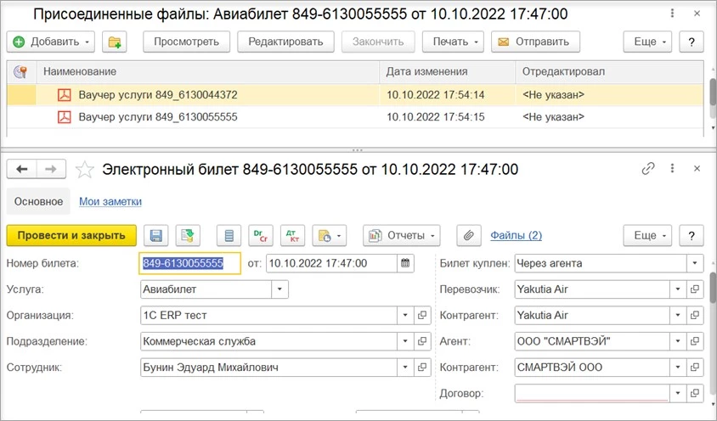Open Еще menu in electronic ticket form
Screen dimensions: 717x421
(x=647, y=235)
